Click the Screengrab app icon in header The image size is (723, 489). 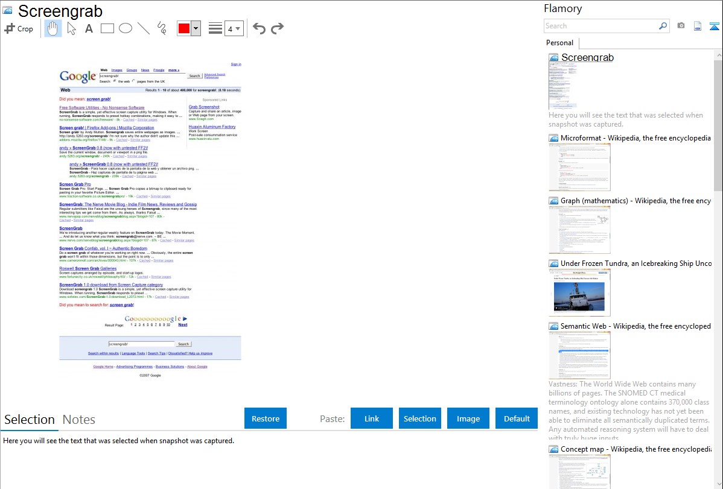point(7,10)
